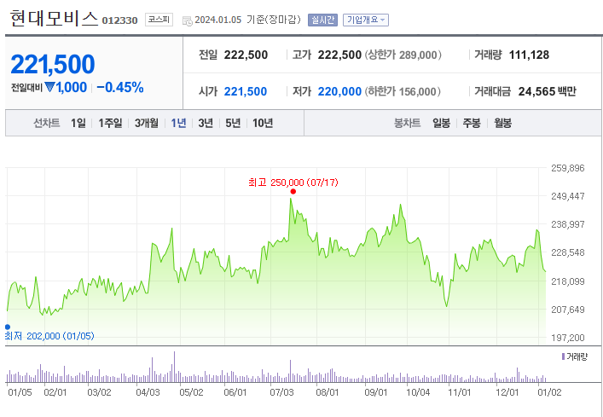This screenshot has width=603, height=417.
Task: Click the 228,548 y-axis label
Action: click(568, 252)
